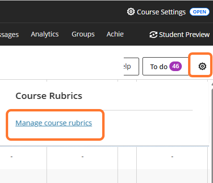
Task: Open the Groups tab
Action: coord(83,34)
